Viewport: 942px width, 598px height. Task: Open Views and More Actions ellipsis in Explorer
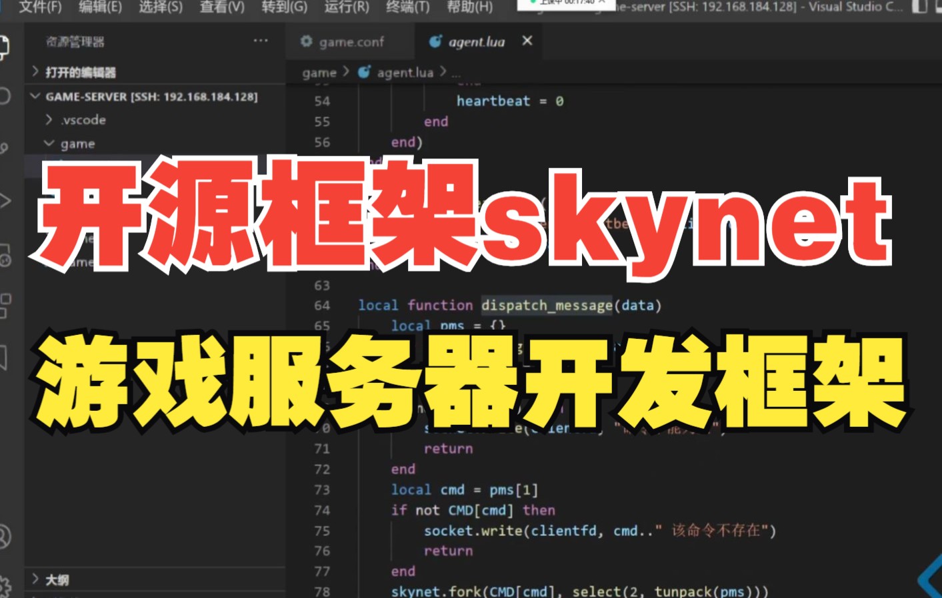coord(261,41)
